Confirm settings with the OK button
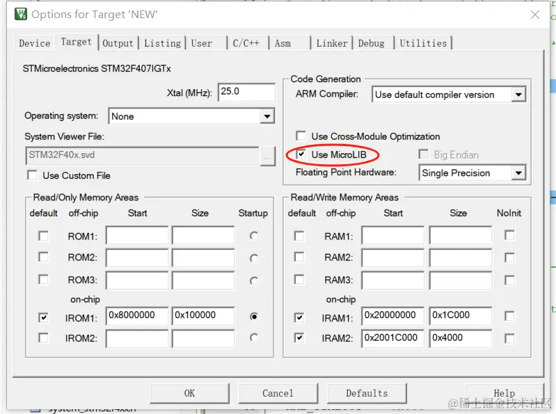 (x=189, y=393)
